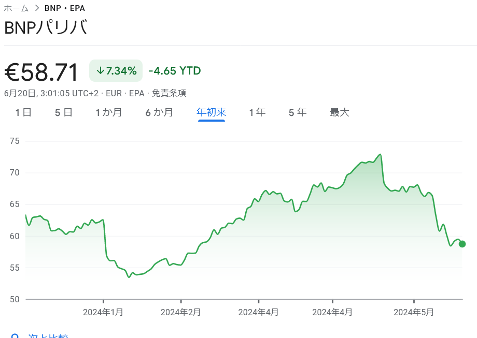Switch to the 5年 time range
Image resolution: width=477 pixels, height=338 pixels.
(x=297, y=112)
